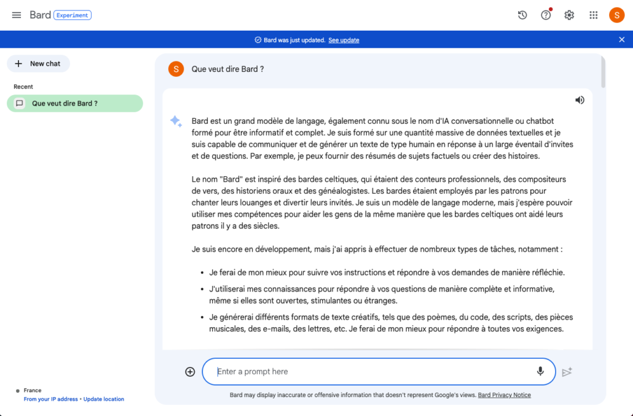Upload image with the plus circle icon

point(190,372)
